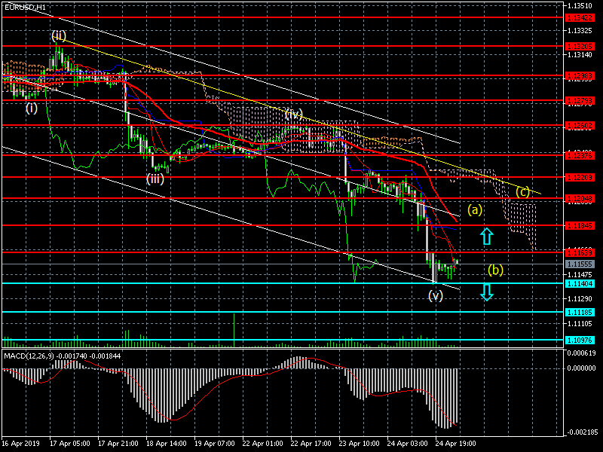The width and height of the screenshot is (603, 452).
Task: Click the 1.13140 price axis value
Action: click(x=580, y=55)
